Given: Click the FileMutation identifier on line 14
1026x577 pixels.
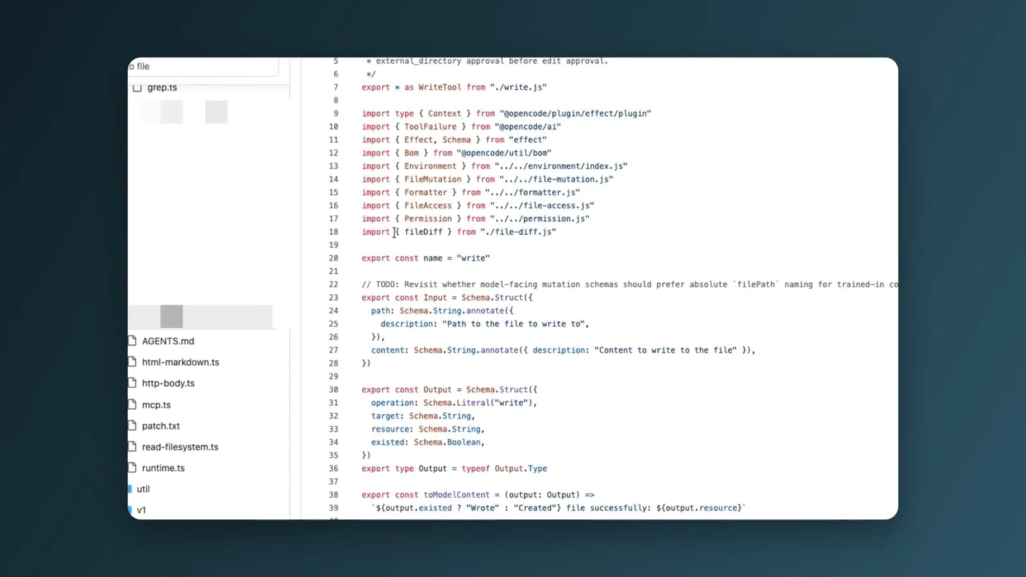Looking at the screenshot, I should (433, 180).
